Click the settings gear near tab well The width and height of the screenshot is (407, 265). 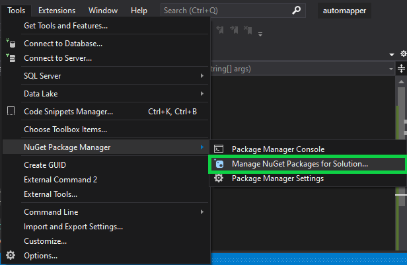pos(403,54)
